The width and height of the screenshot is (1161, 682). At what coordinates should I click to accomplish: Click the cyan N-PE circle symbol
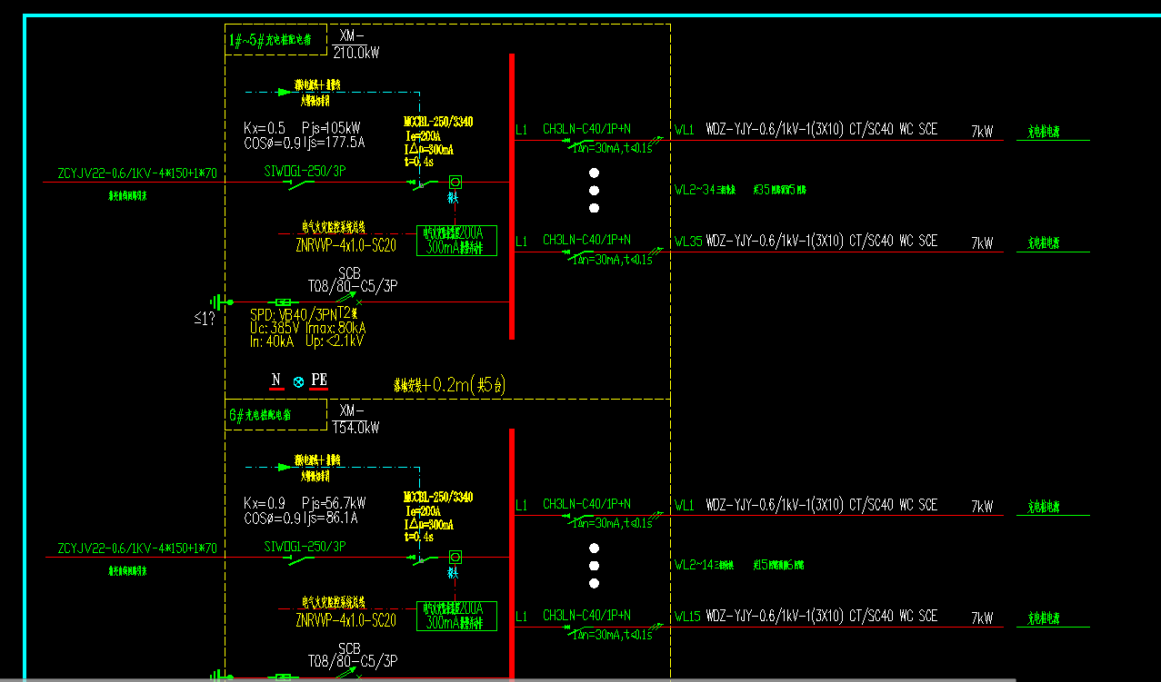tap(298, 381)
